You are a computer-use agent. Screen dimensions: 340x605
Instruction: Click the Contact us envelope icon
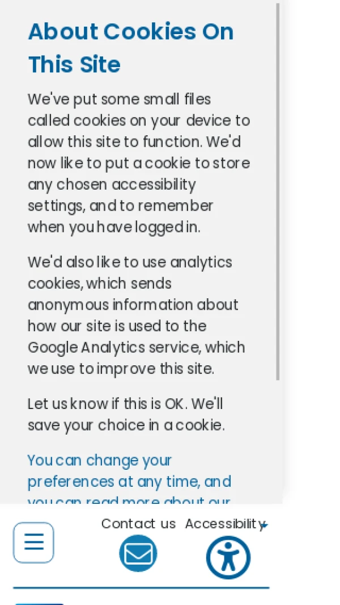[138, 553]
